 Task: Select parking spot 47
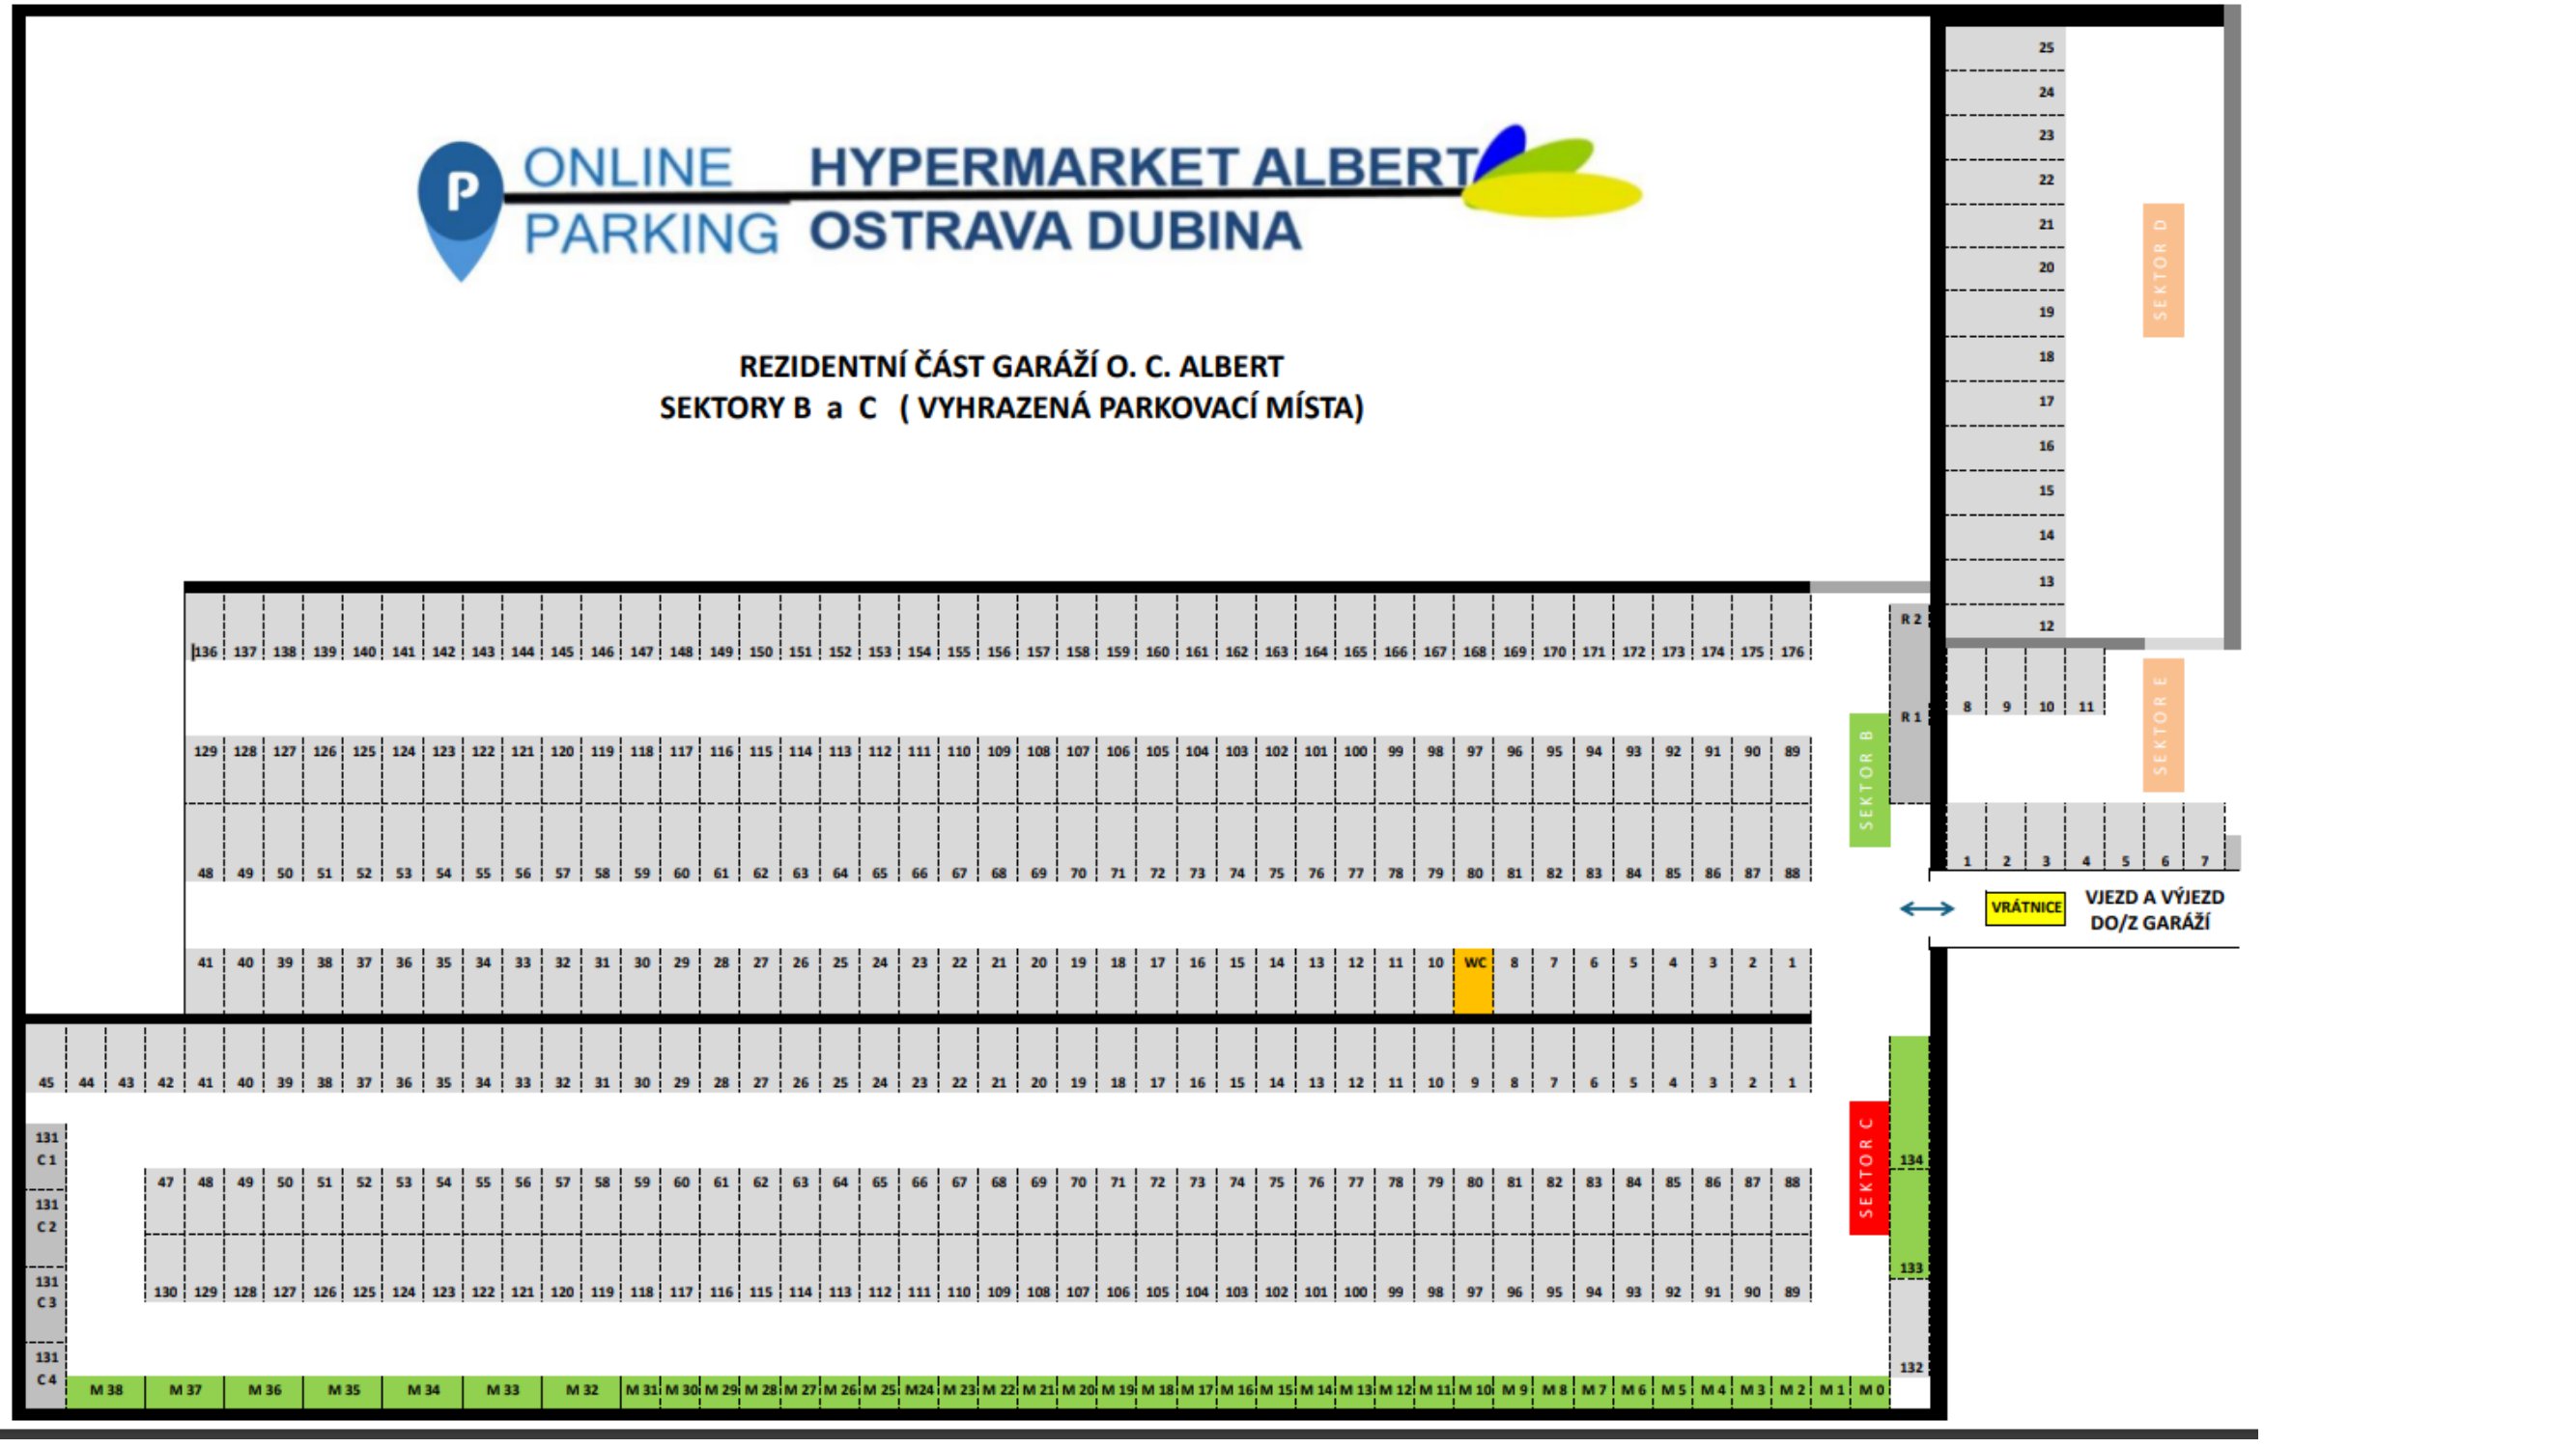click(165, 1201)
